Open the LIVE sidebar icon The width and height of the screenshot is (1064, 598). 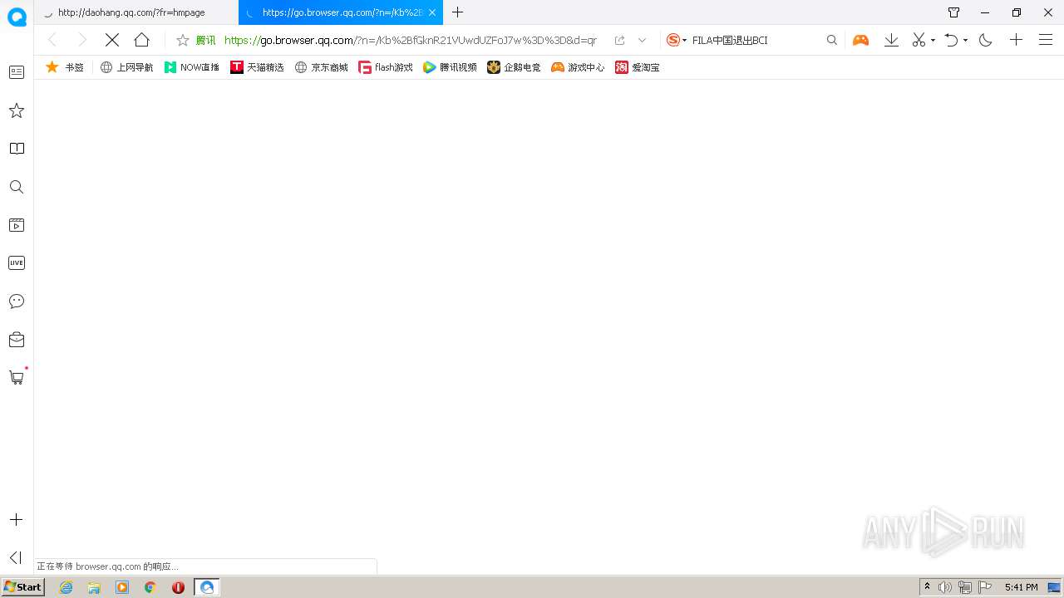[x=17, y=263]
